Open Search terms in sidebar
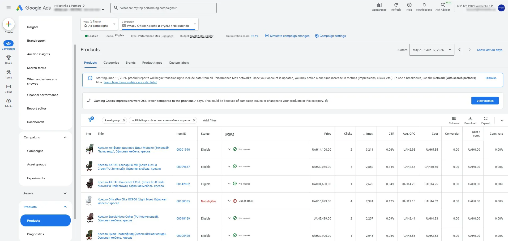 tap(37, 68)
